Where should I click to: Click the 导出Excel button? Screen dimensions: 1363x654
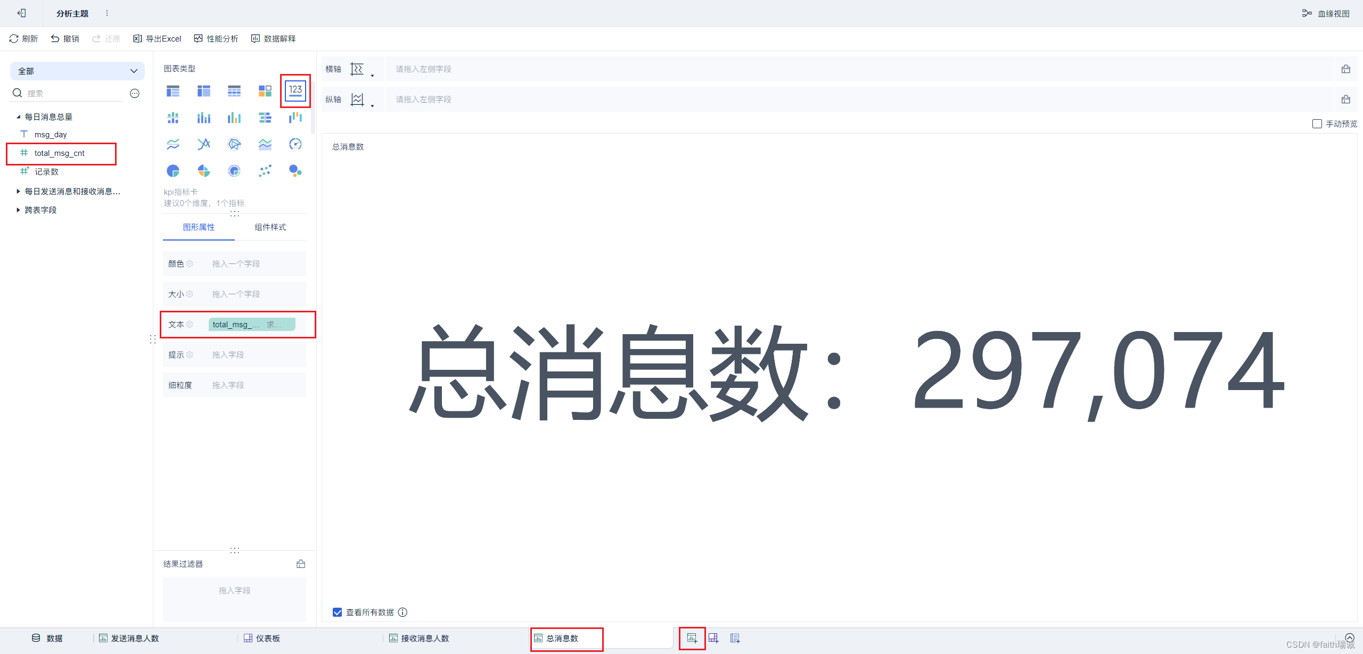click(157, 39)
